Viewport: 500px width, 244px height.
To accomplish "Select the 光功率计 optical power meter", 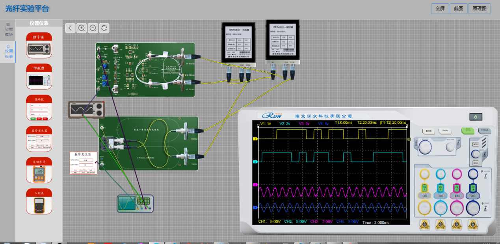I will coord(39,170).
